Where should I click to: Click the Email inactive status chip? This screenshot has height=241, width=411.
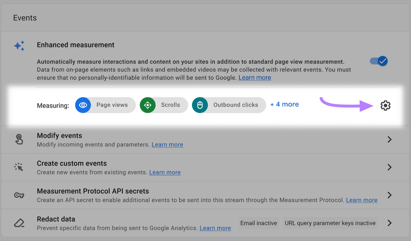click(x=258, y=223)
